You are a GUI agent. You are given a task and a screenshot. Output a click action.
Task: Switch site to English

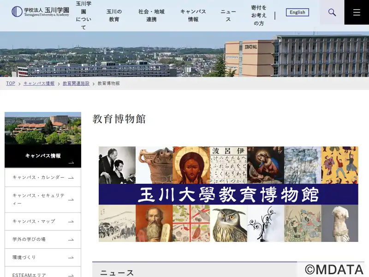(x=298, y=12)
